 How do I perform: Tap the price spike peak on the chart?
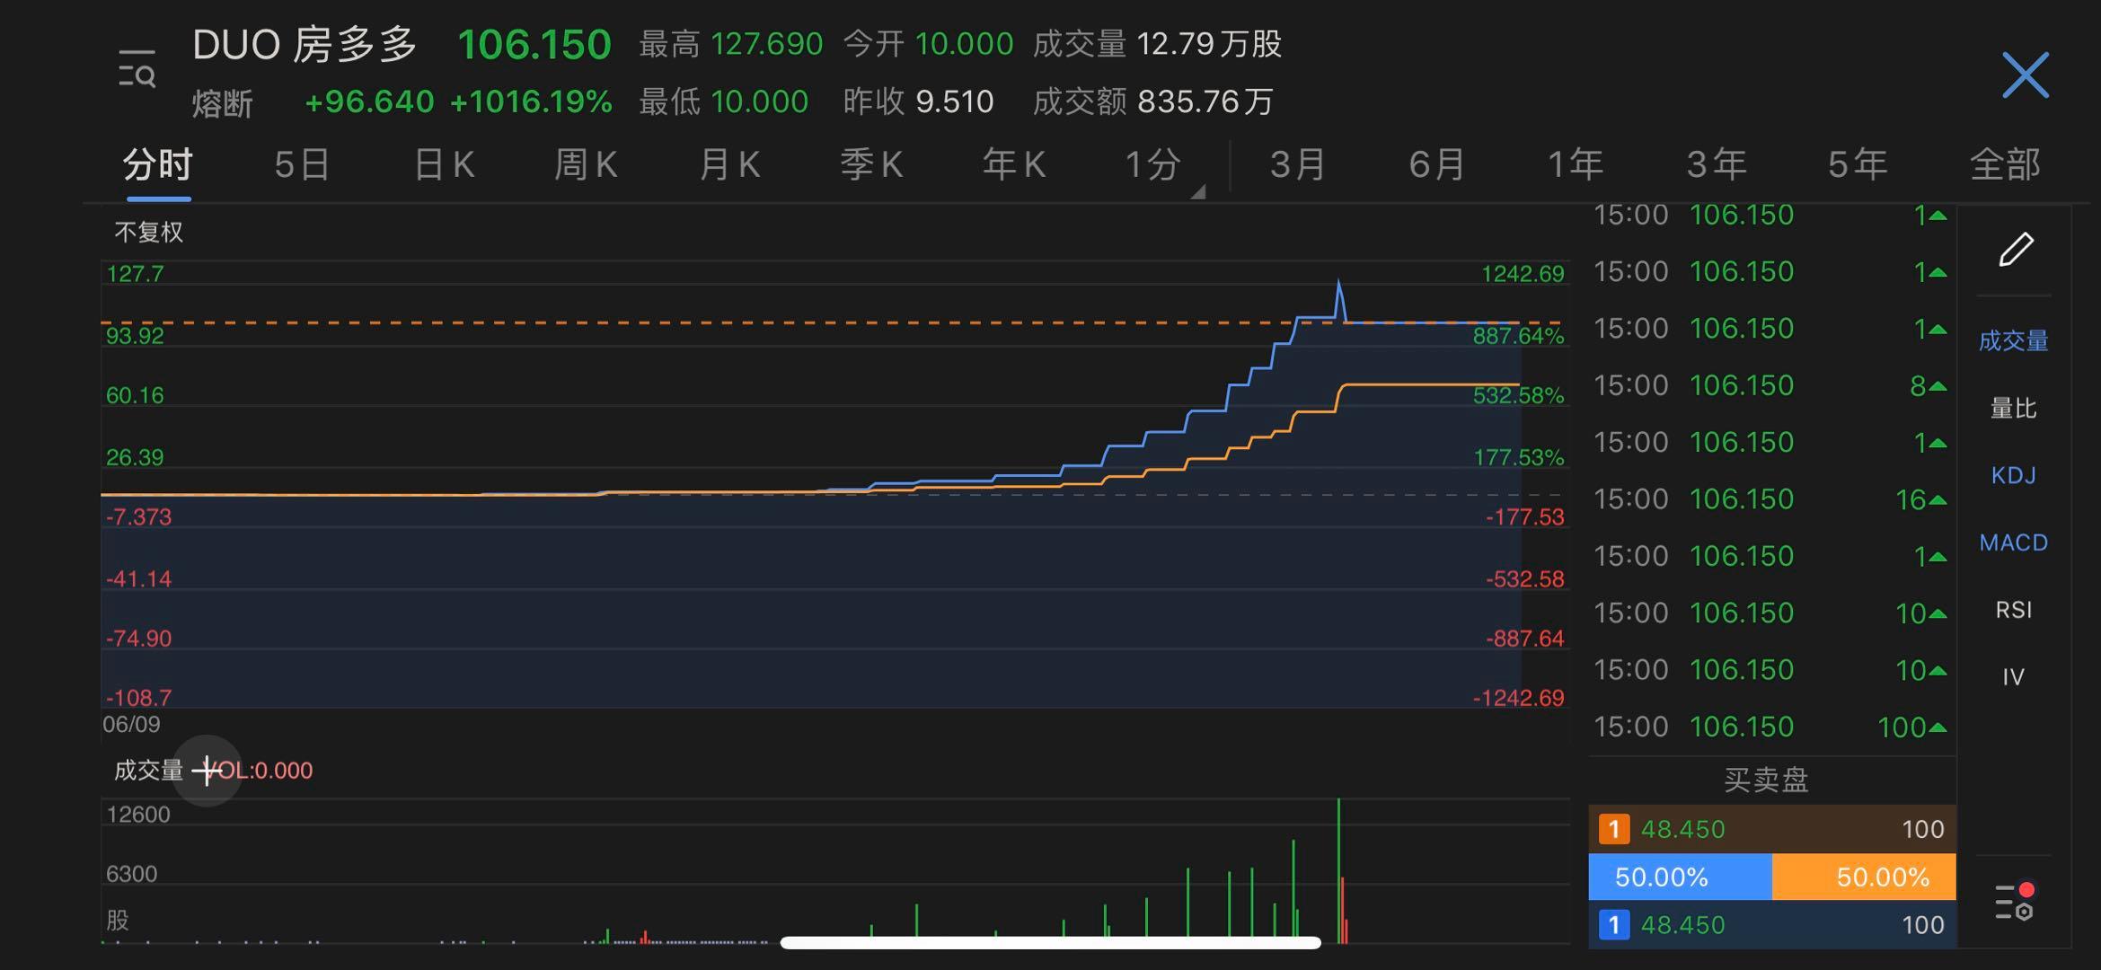click(x=1338, y=284)
